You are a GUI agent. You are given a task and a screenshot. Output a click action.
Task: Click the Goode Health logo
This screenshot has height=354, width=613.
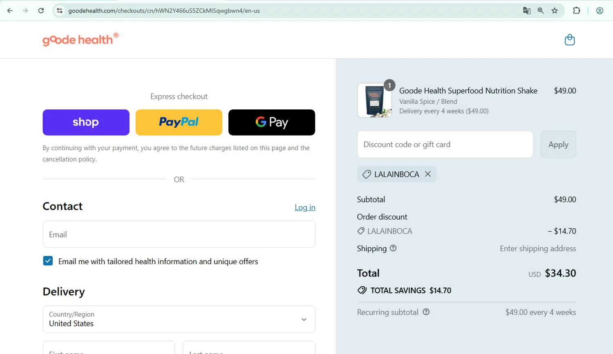pyautogui.click(x=81, y=39)
